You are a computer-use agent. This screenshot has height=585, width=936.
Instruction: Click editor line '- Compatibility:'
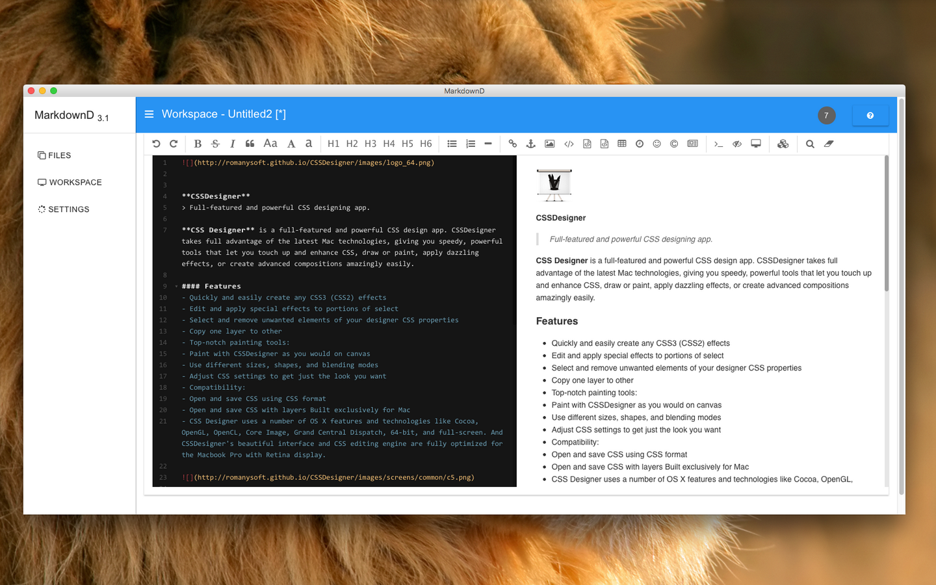[x=213, y=387]
